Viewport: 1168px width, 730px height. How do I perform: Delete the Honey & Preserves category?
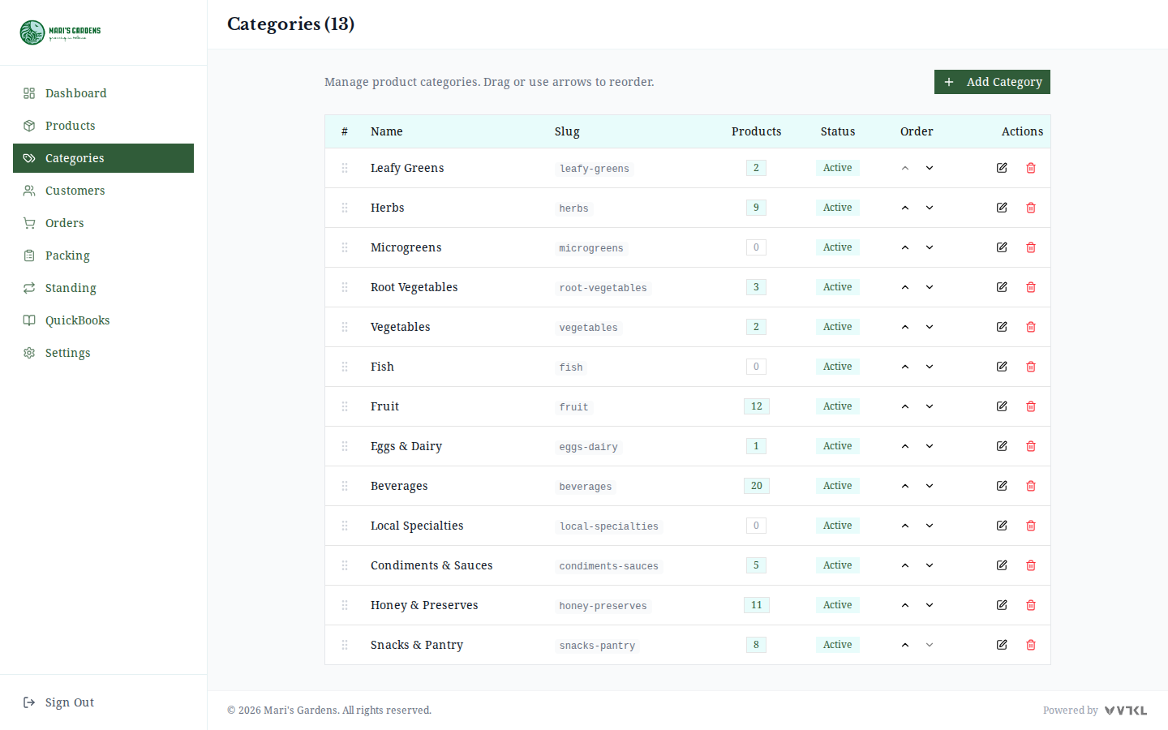click(1031, 605)
